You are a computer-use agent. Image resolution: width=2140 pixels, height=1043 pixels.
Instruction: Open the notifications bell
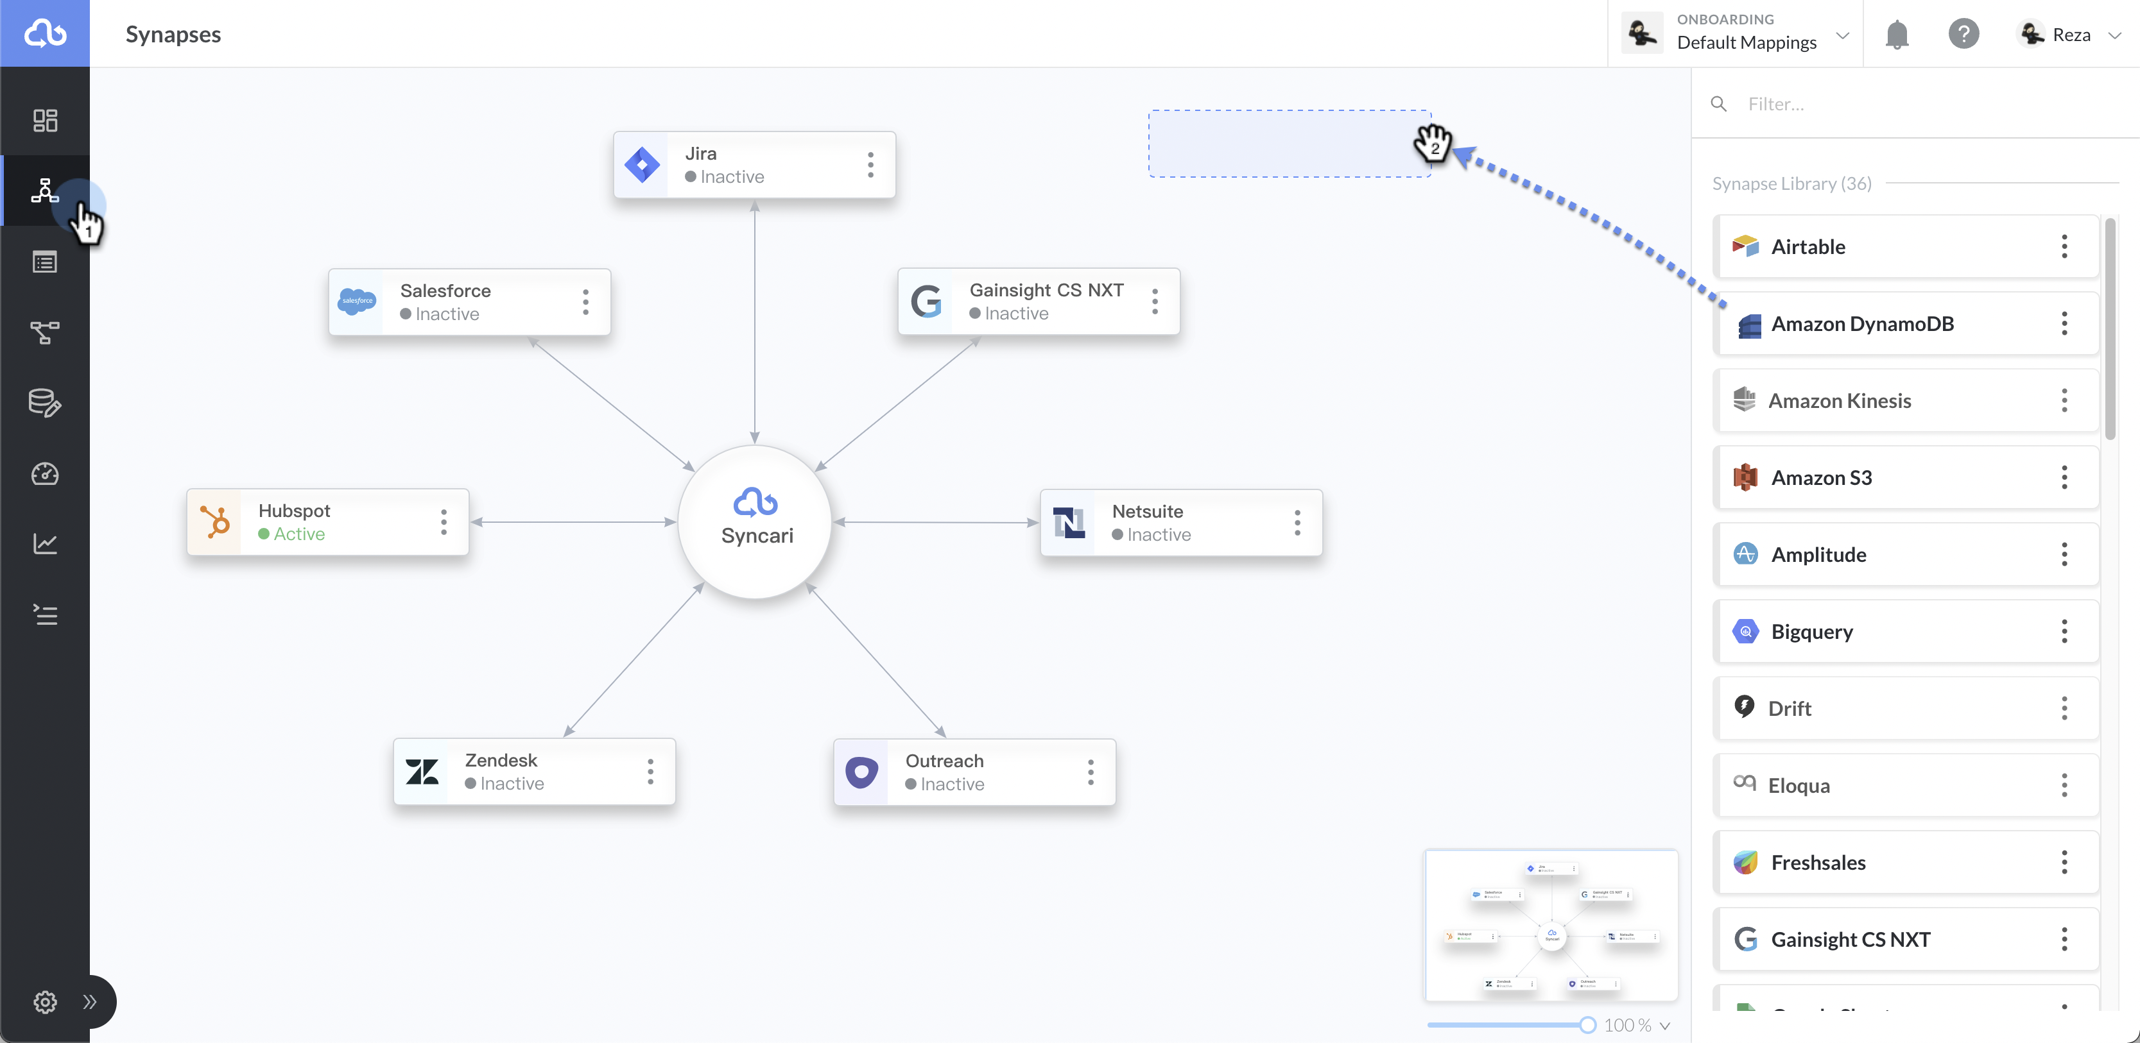pos(1897,33)
